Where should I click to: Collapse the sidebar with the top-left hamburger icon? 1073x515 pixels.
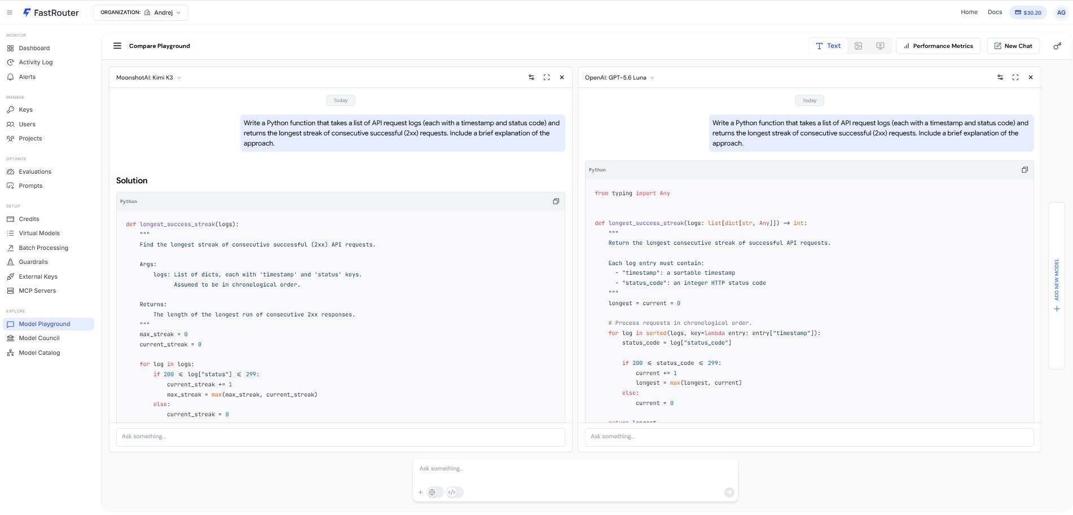click(x=10, y=12)
